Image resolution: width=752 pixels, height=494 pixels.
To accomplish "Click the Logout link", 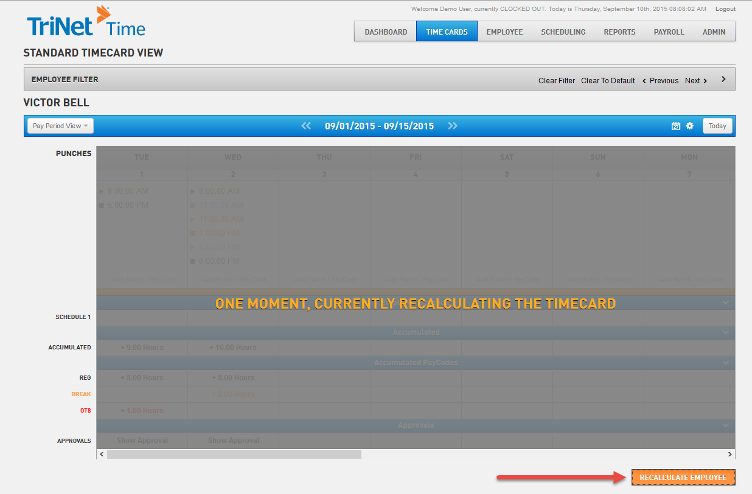I will click(725, 9).
